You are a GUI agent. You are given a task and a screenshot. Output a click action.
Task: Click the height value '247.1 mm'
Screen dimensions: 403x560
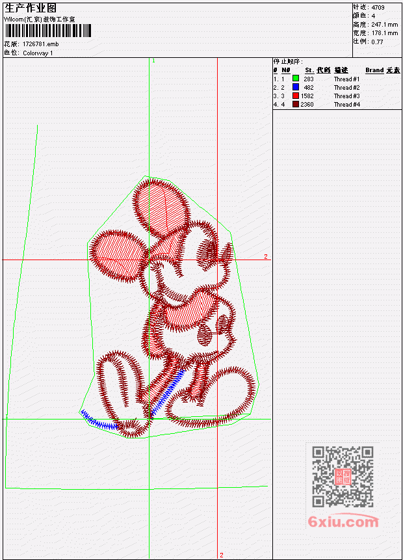384,25
